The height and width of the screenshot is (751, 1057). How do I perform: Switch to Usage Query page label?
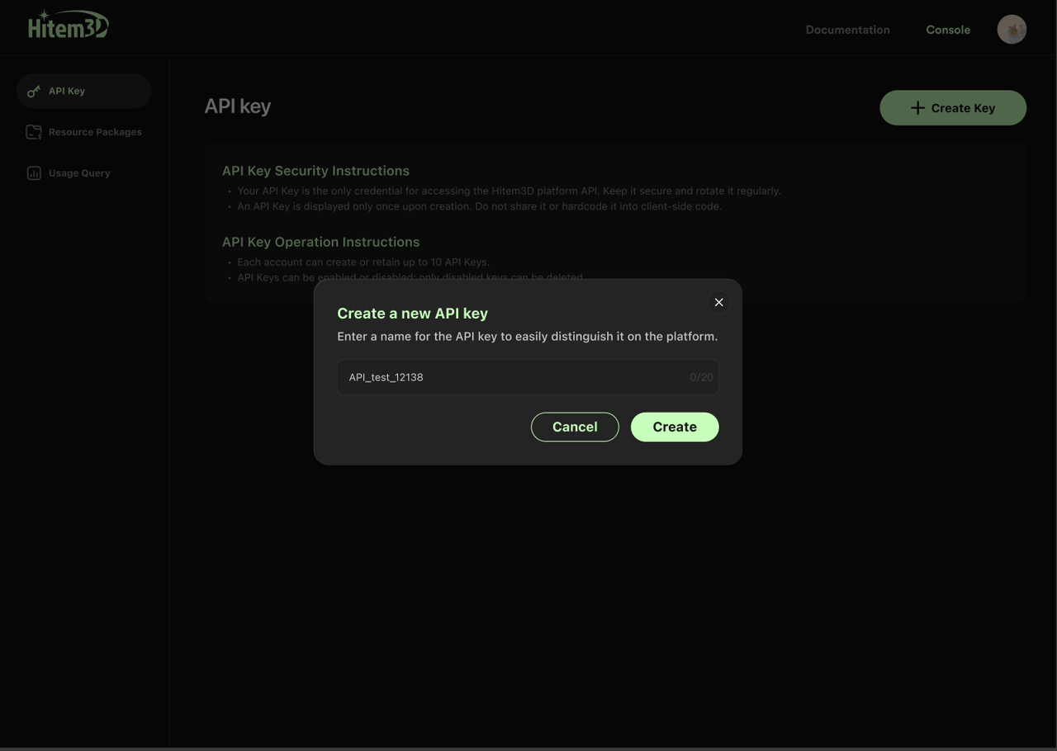point(79,173)
